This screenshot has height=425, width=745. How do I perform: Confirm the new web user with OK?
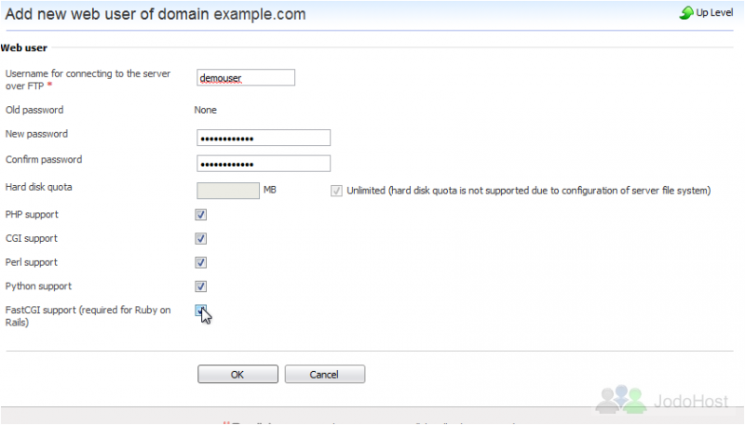[237, 374]
